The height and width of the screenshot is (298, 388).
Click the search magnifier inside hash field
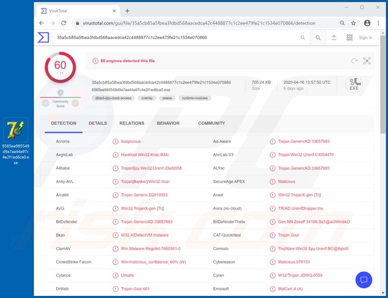pyautogui.click(x=303, y=37)
